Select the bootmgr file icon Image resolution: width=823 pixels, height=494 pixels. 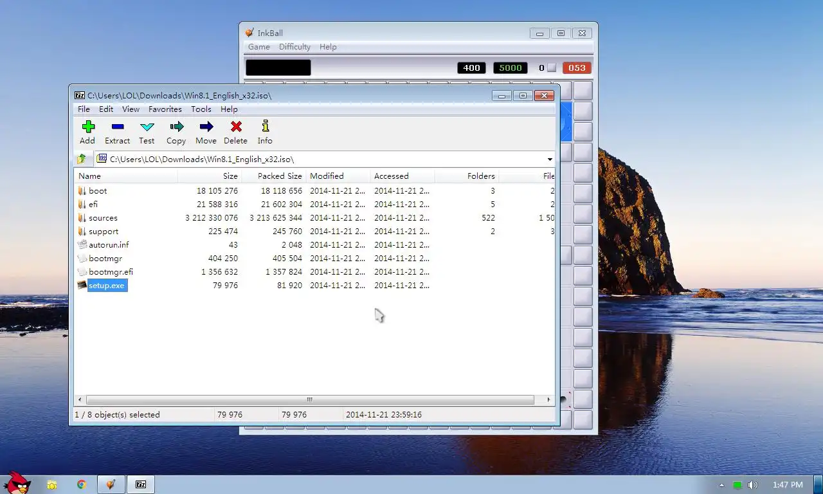coord(82,258)
